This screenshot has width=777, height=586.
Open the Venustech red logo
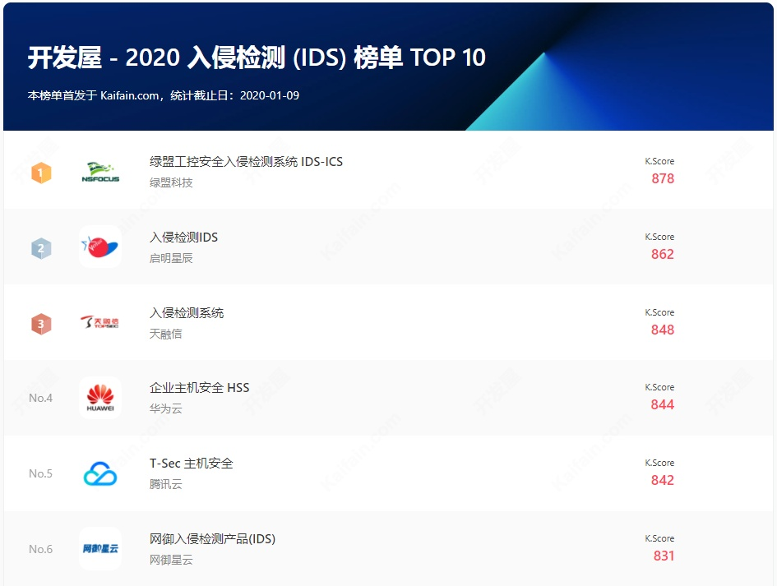tap(100, 247)
